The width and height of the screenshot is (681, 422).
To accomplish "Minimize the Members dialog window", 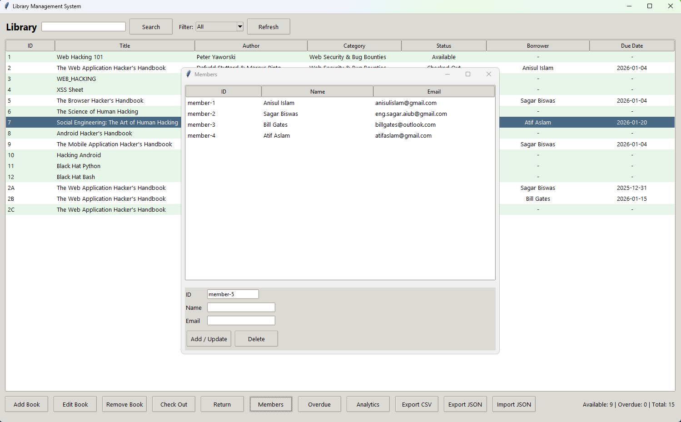I will click(x=447, y=74).
